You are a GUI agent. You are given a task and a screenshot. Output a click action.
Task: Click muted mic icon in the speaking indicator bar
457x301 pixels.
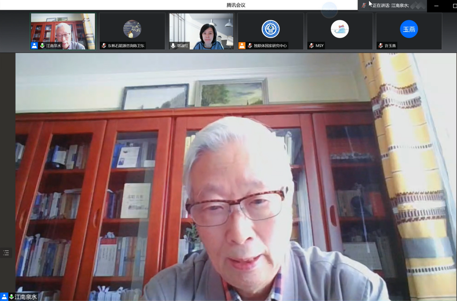click(364, 5)
